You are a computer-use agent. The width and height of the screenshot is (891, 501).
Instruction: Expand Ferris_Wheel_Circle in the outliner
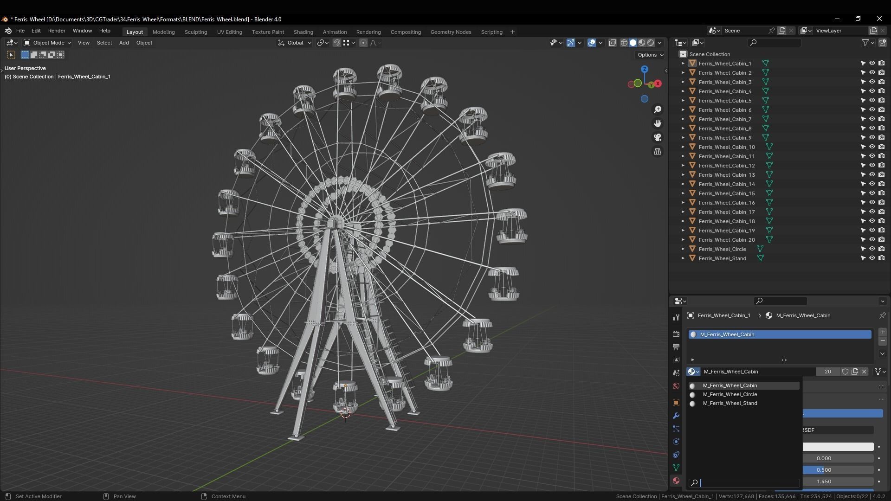tap(683, 249)
